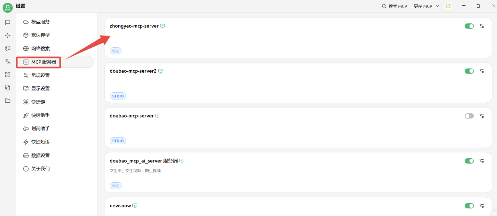Open the translate sidebar icon
497x216 pixels.
[8, 61]
